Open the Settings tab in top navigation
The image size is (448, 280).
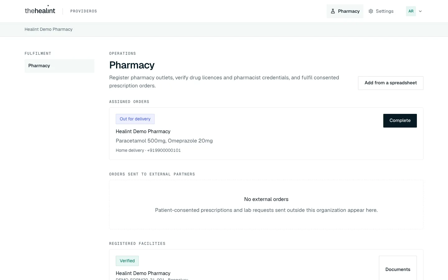[381, 11]
